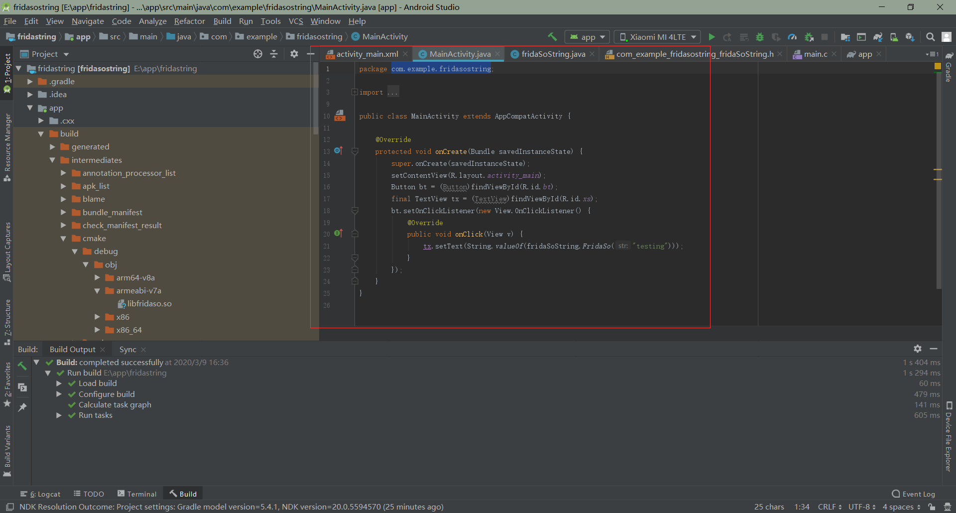
Task: Open the Xiaomi MI 4LTE device dropdown
Action: coord(657,37)
